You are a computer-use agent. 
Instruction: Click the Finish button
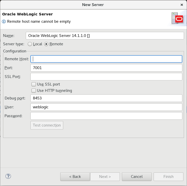tap(168, 177)
